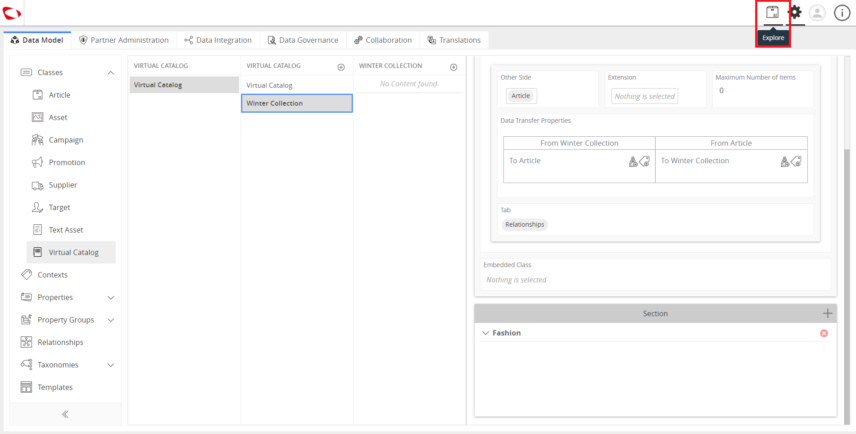The image size is (856, 434).
Task: Switch to Collaboration tab
Action: point(383,40)
